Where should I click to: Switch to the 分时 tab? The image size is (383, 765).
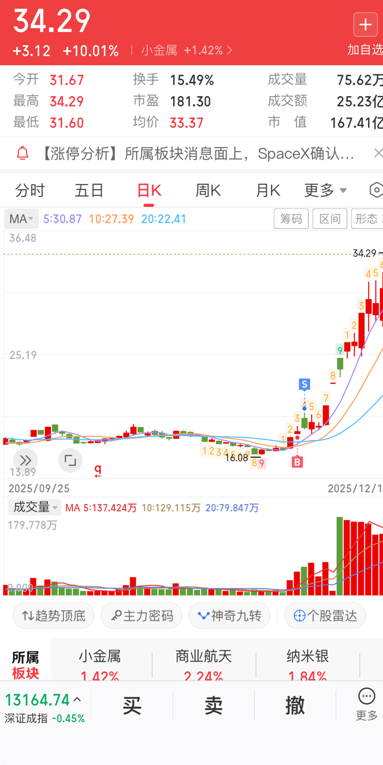(x=30, y=190)
